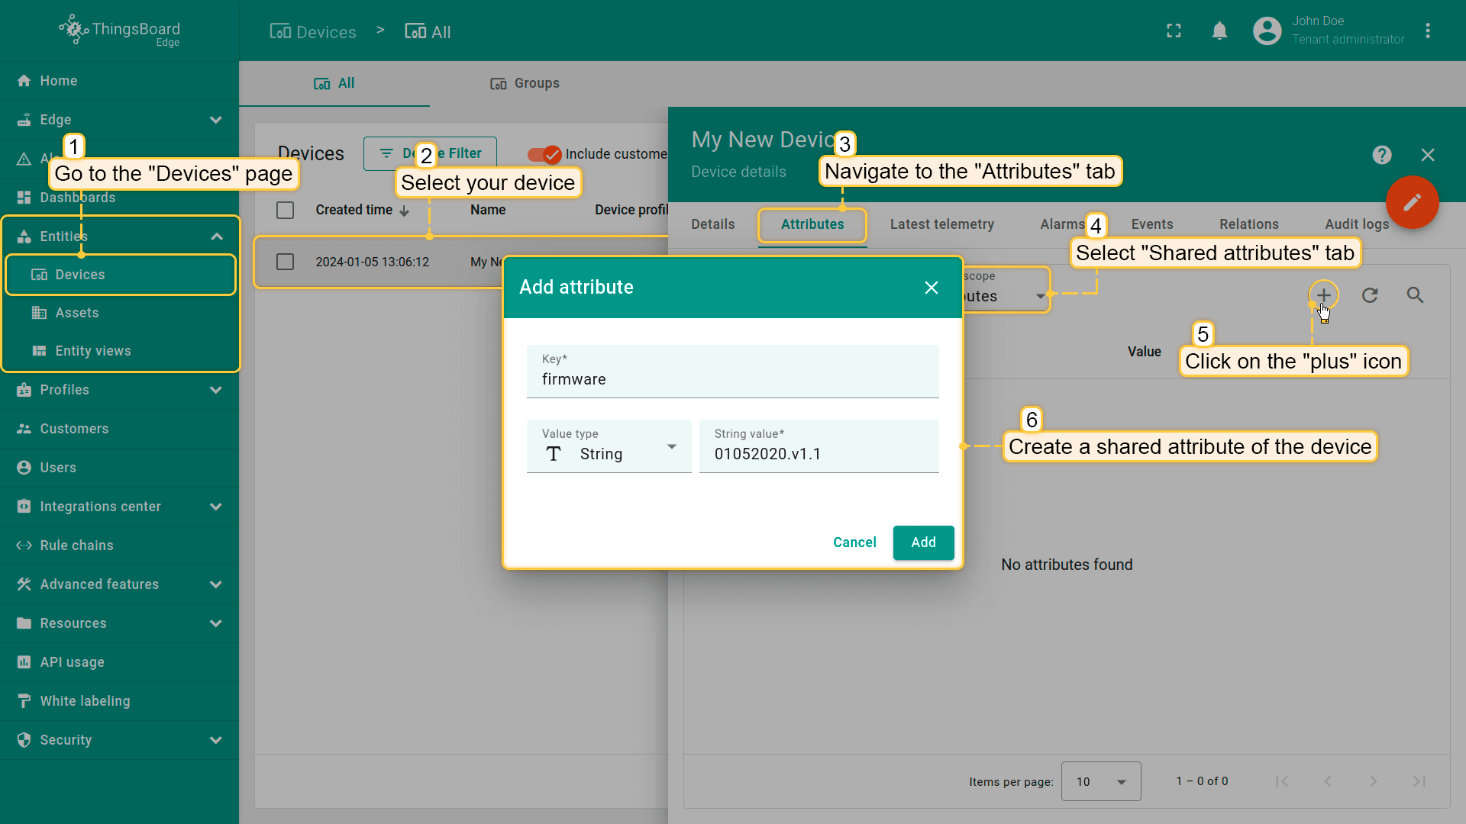Switch to the Latest telemetry tab
Viewport: 1466px width, 824px height.
[x=941, y=224]
